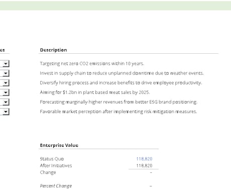Select the dash value in Percent Change row

[x=151, y=186]
